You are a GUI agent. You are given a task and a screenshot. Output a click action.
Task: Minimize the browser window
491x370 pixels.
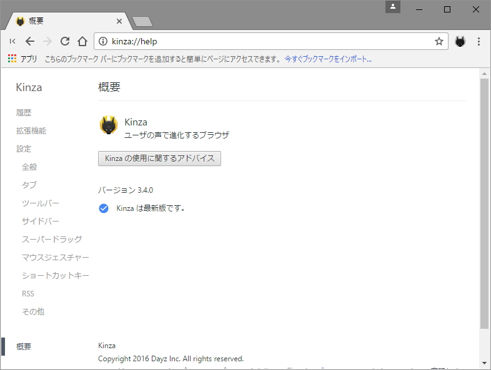(x=419, y=9)
